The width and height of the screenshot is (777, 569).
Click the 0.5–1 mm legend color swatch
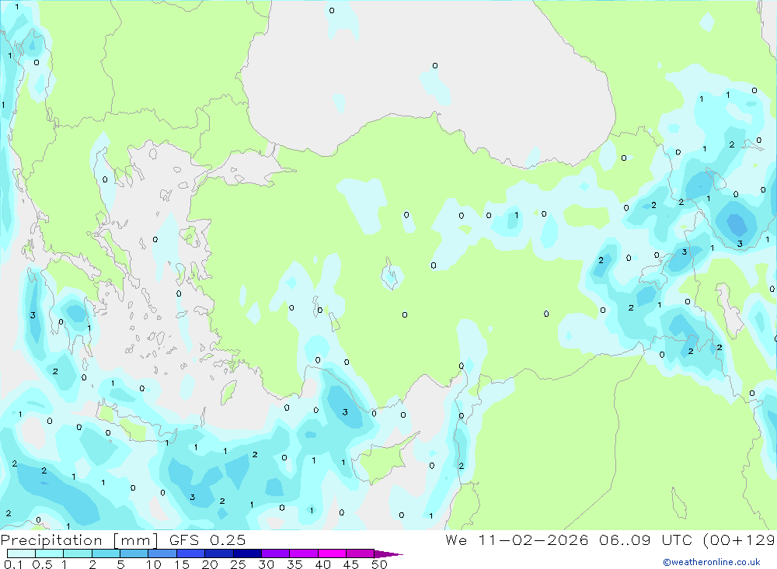tap(50, 553)
